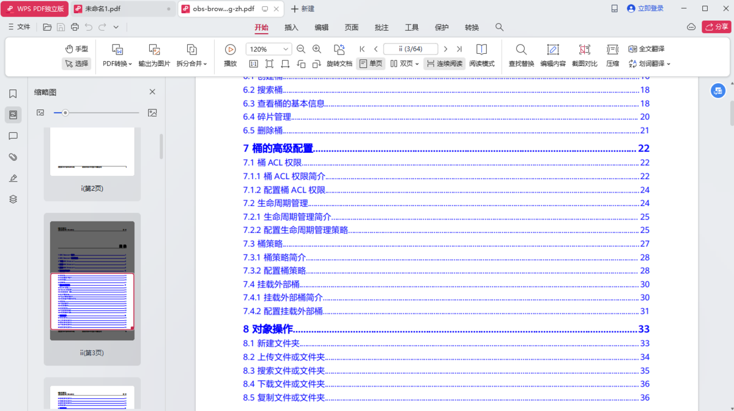Open the 截图对比 screenshot compare tool
This screenshot has height=411, width=734.
point(584,56)
